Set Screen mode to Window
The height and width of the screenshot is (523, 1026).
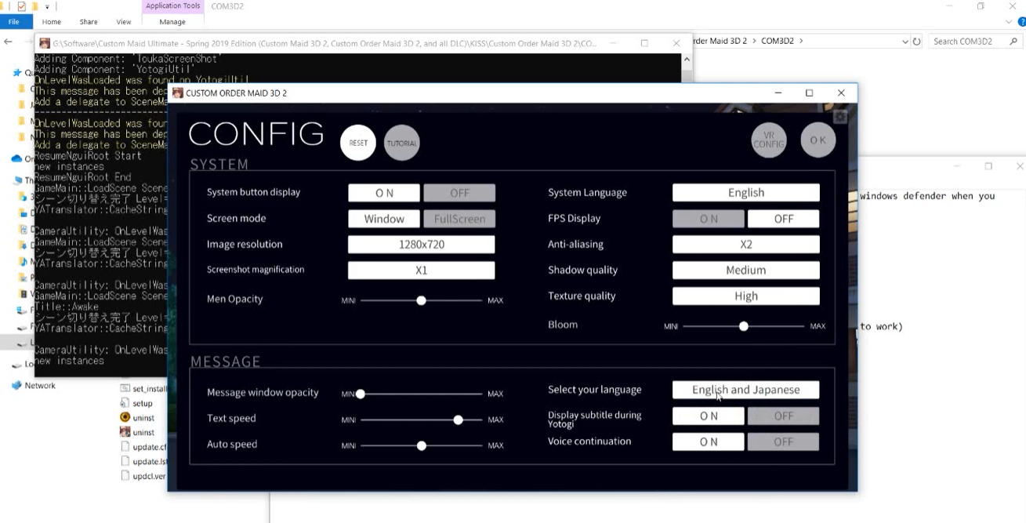(384, 219)
